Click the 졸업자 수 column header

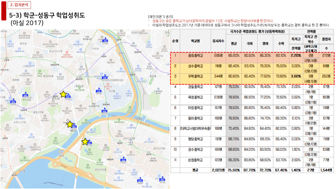[x=326, y=44]
